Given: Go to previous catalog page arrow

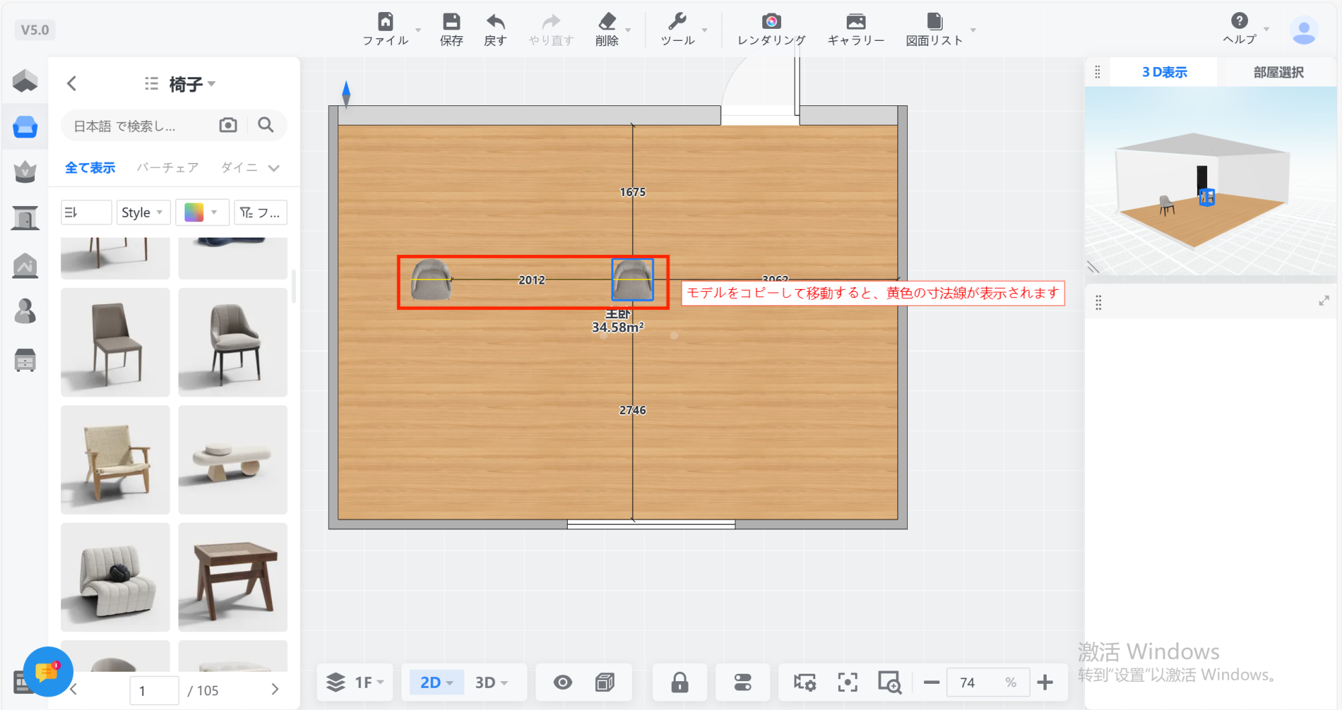Looking at the screenshot, I should 74,689.
